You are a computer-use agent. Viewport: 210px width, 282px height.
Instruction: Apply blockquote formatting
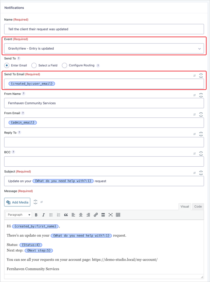[x=66, y=215]
